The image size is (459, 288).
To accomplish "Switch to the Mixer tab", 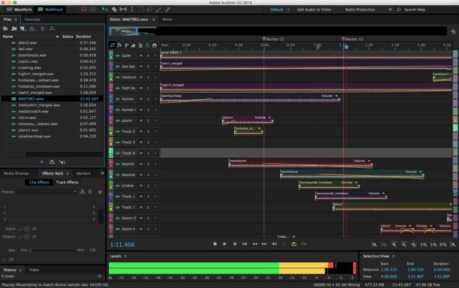I will (167, 19).
